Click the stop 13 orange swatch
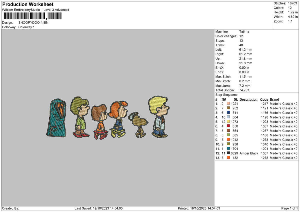 tap(228, 157)
